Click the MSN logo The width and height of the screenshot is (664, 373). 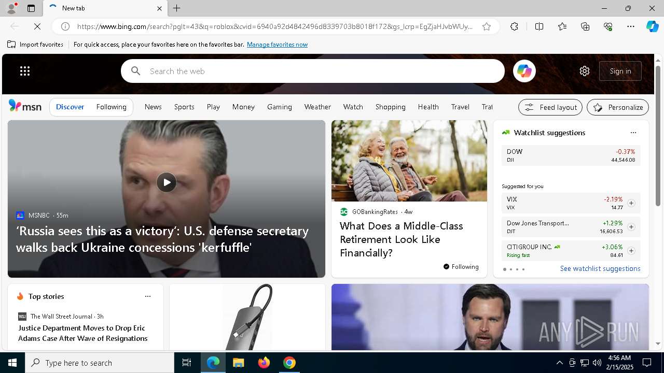tap(25, 106)
